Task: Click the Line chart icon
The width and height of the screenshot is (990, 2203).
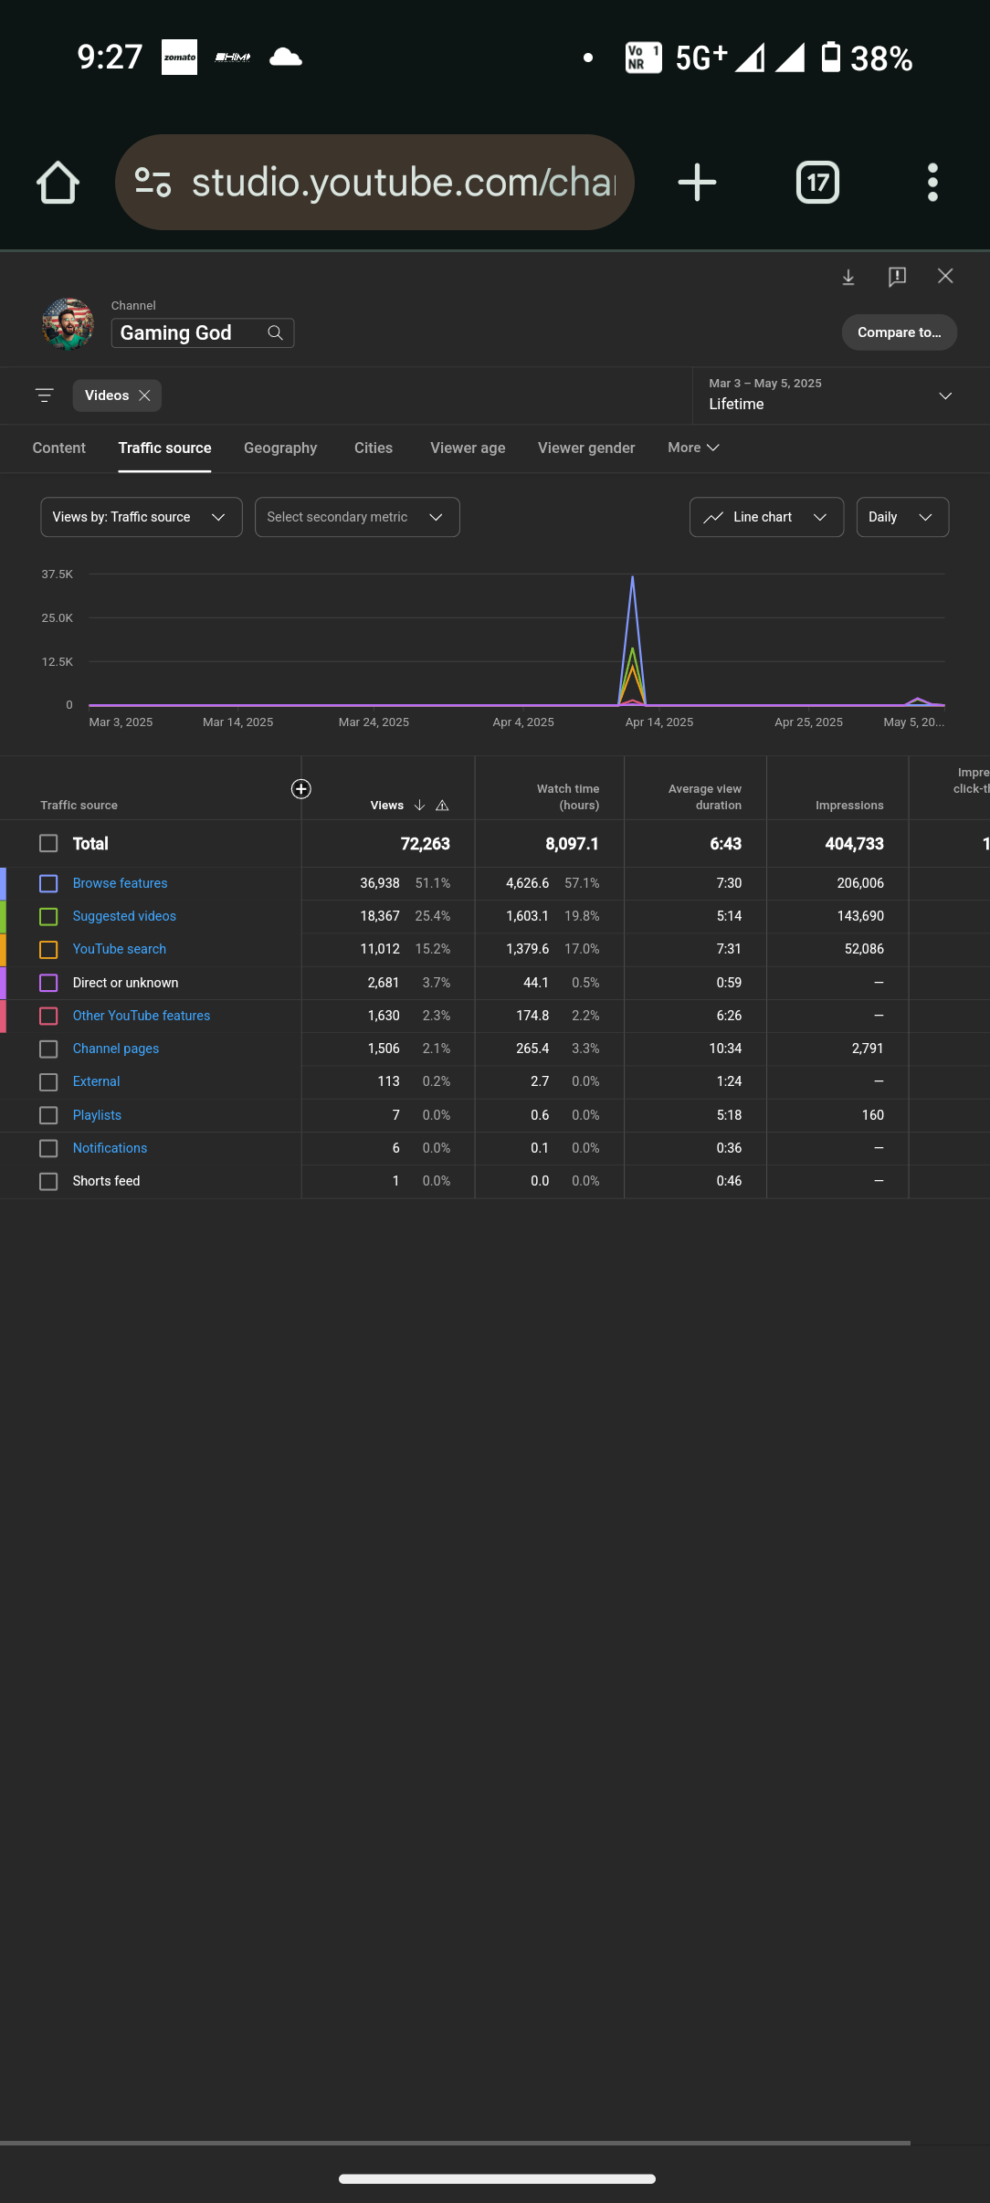Action: pyautogui.click(x=713, y=517)
